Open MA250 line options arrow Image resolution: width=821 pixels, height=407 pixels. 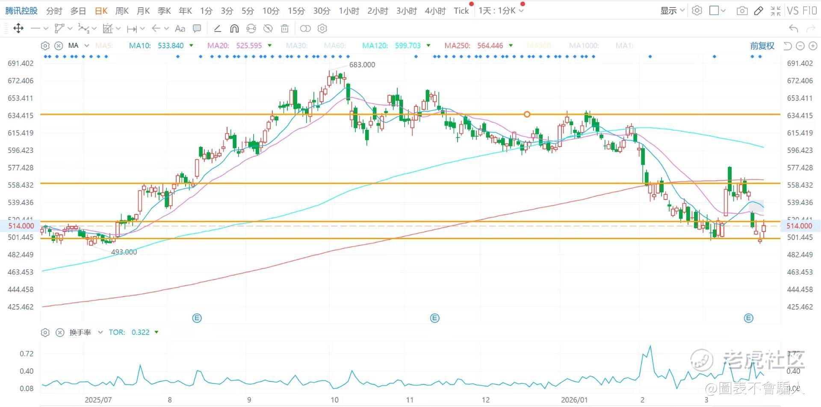511,46
